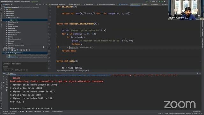Click highest_prime_below breadcrumb under the editor
The image size is (204, 115).
(65, 71)
